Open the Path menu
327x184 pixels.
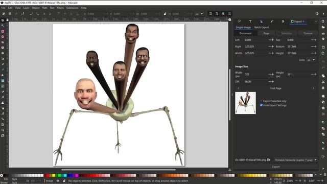tap(44, 8)
